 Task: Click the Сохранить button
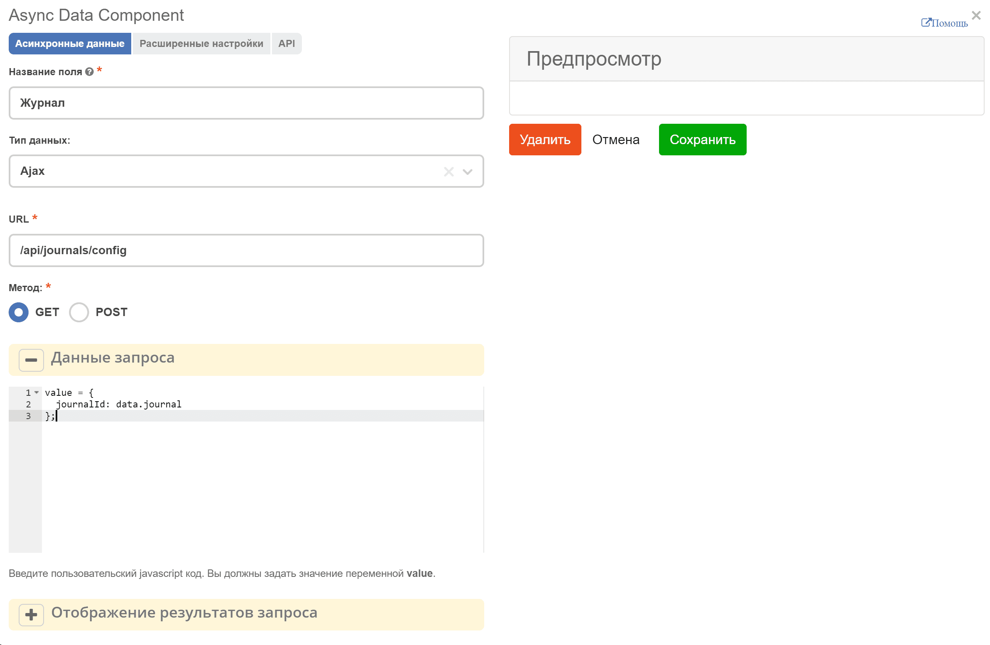point(702,140)
